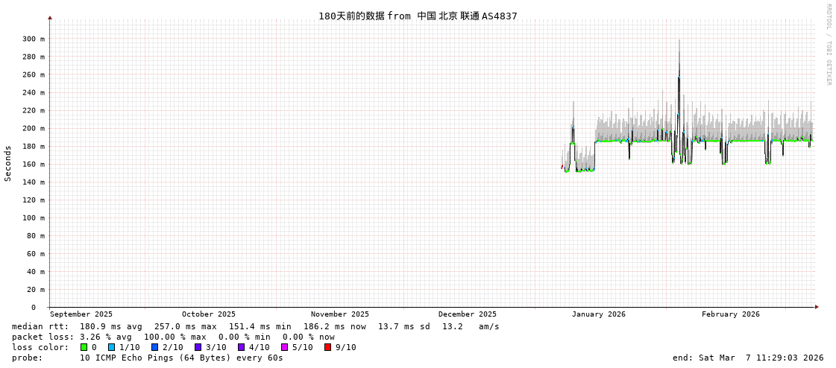Select the violet 4/10 loss swatch
836x368 pixels.
pos(241,347)
